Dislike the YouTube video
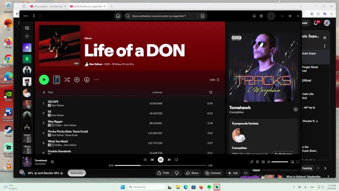Viewport: 339px width, 191px height. (x=177, y=173)
